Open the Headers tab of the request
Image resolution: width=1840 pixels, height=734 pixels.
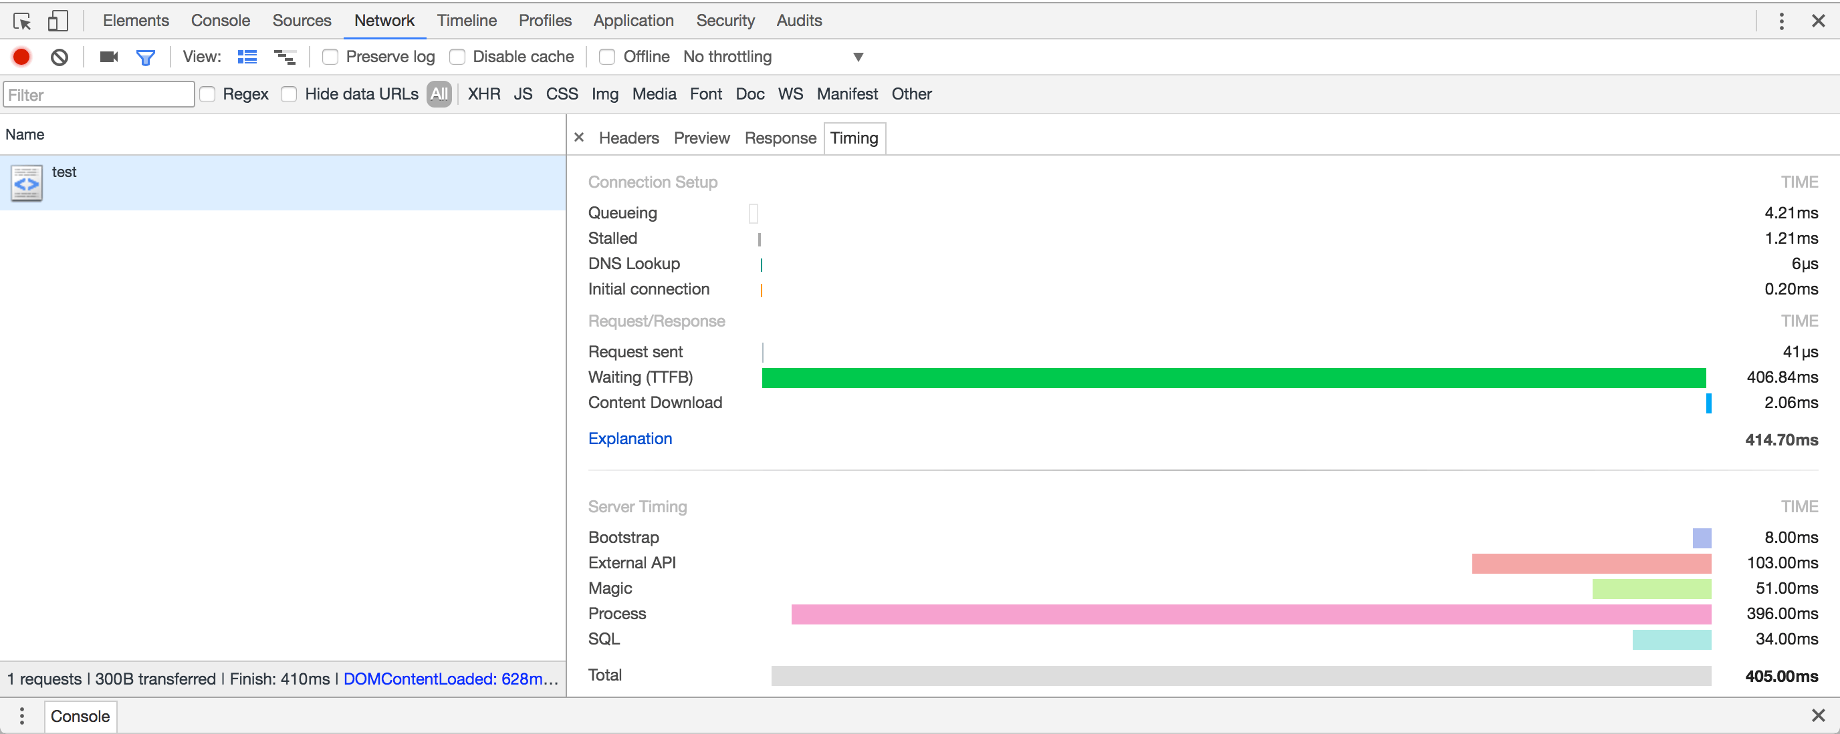[x=628, y=138]
